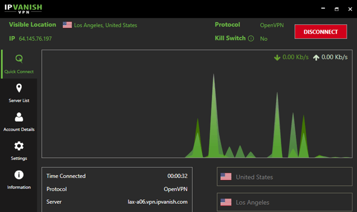Open the Settings gear icon
This screenshot has width=357, height=212.
pos(19,146)
